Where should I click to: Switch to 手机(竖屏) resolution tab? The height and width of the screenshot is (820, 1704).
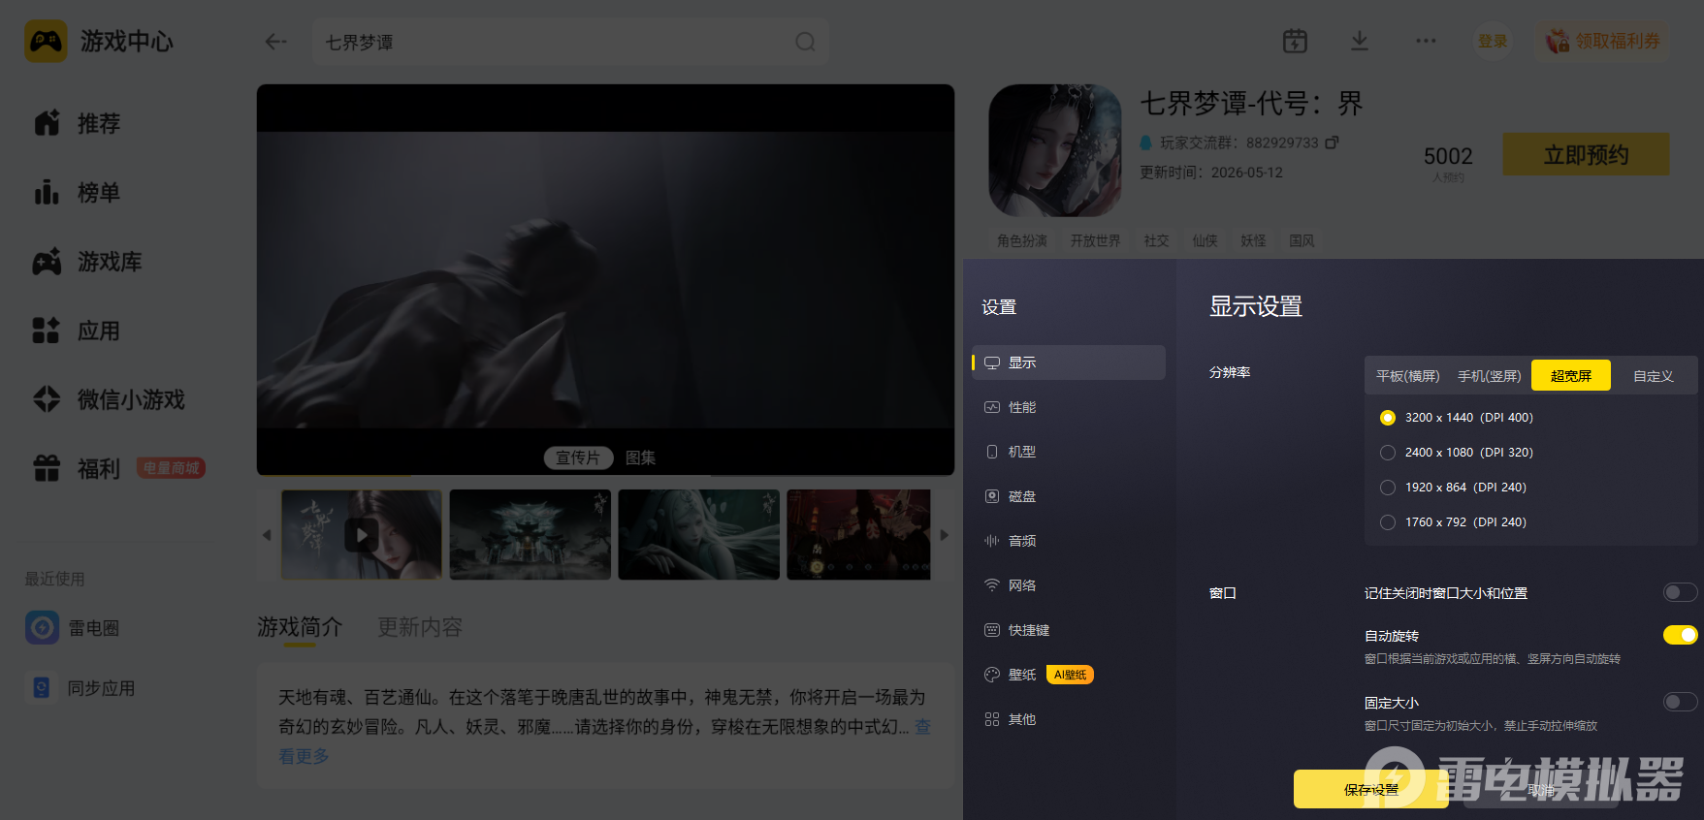pyautogui.click(x=1489, y=376)
